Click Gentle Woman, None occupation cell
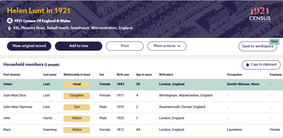 pyautogui.click(x=243, y=84)
